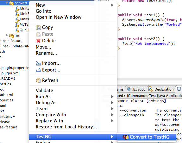Expand the Run As submenu arrow

point(112,97)
